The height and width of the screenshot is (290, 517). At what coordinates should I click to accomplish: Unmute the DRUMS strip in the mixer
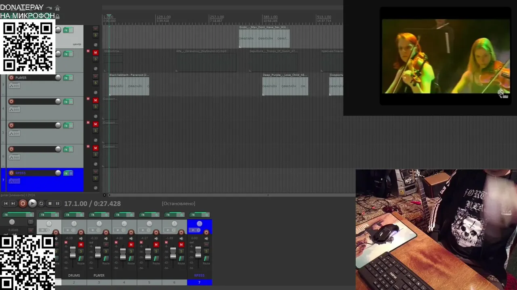81,244
